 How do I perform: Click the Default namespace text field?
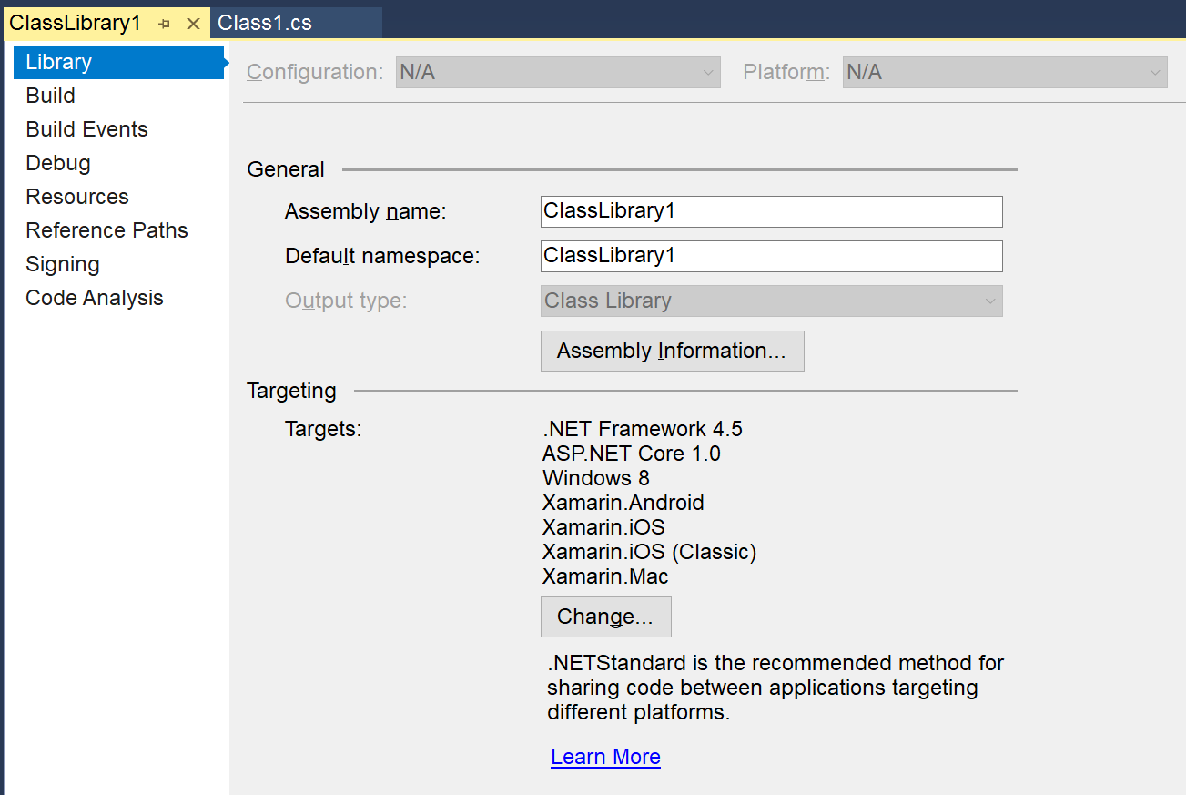click(x=771, y=256)
